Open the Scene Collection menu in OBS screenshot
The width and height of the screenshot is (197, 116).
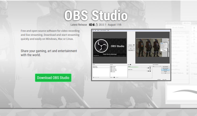coord(103,31)
